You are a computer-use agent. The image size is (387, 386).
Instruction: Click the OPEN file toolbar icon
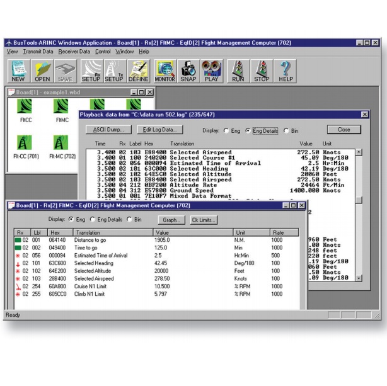[42, 71]
